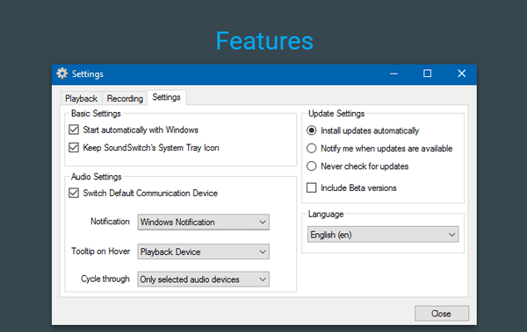This screenshot has width=527, height=332.
Task: Click the Basic Settings group label
Action: pyautogui.click(x=96, y=113)
